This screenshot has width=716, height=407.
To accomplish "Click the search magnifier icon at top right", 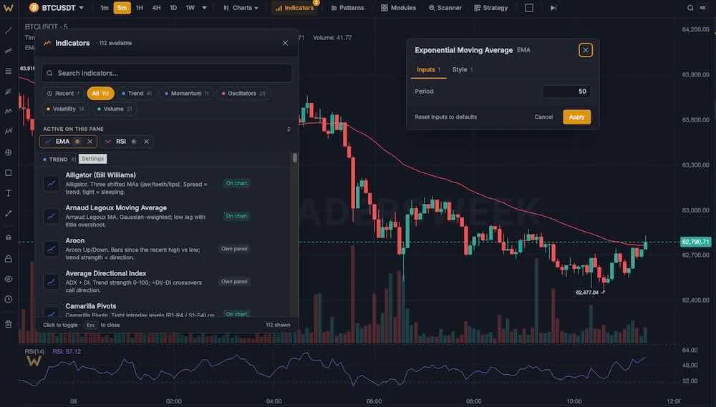I will [690, 8].
